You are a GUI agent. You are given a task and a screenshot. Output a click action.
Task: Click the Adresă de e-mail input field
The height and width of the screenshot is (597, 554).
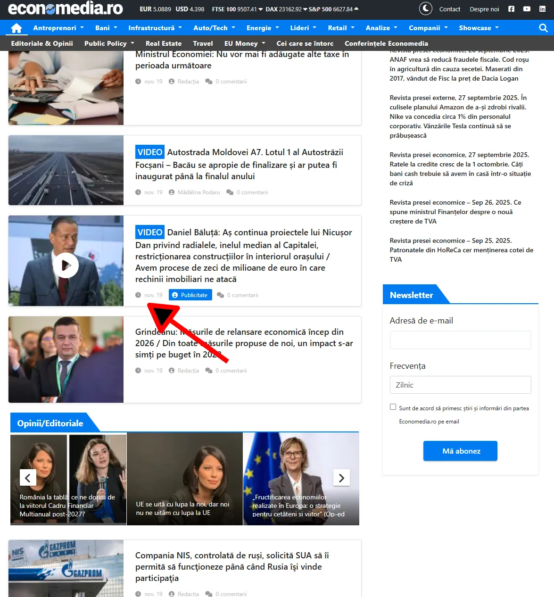[x=460, y=340]
